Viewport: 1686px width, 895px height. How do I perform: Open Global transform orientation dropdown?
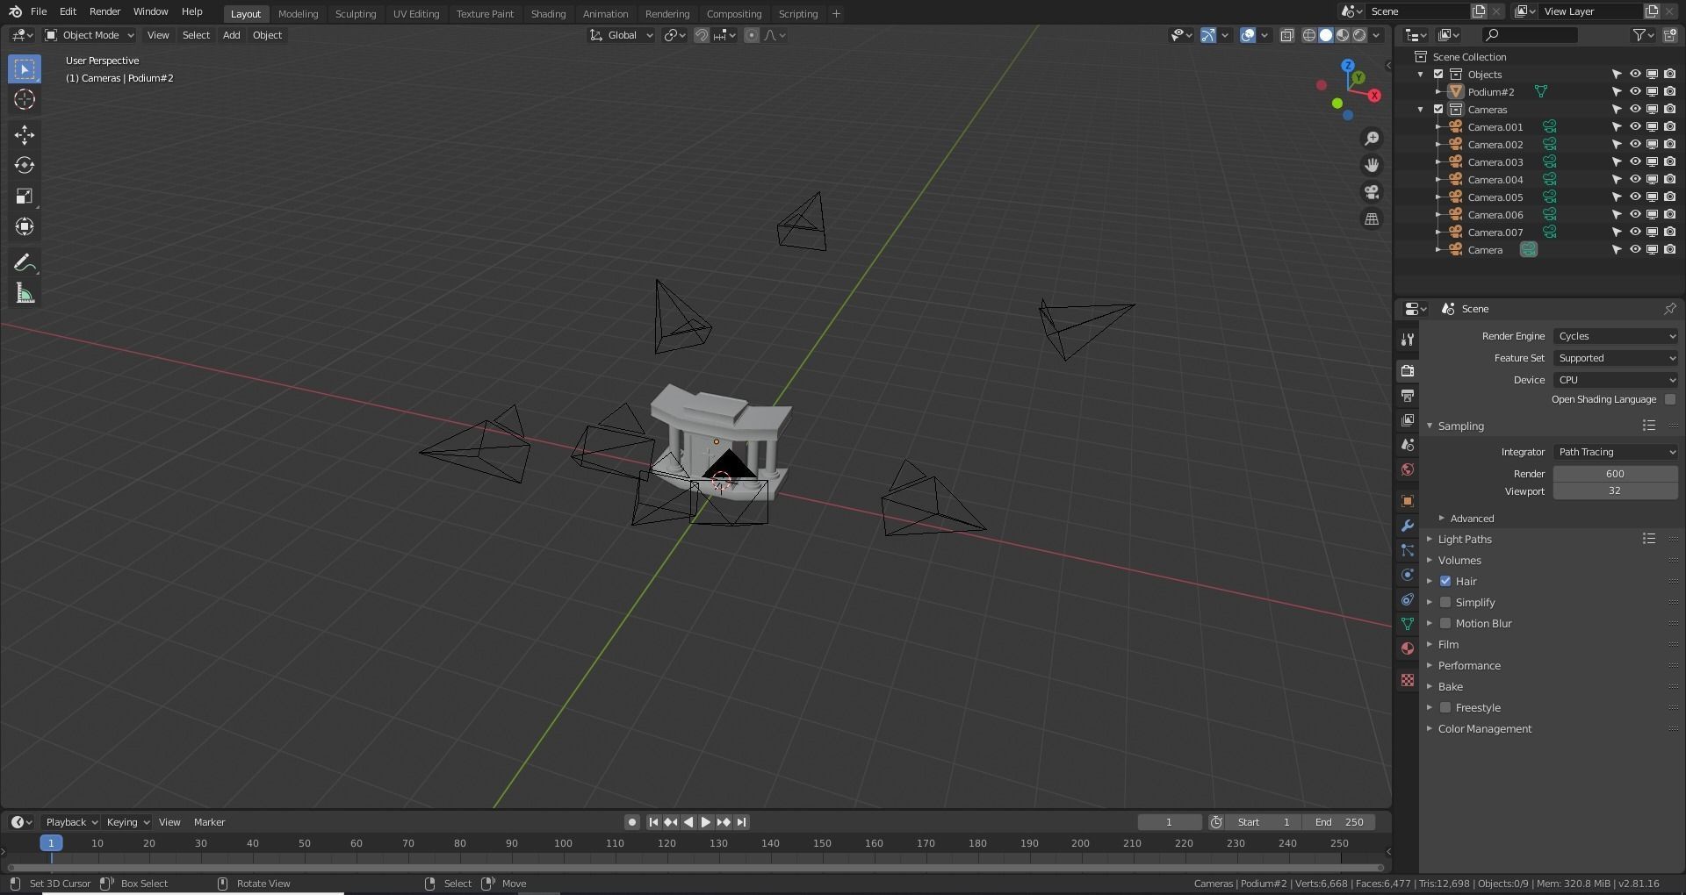point(622,35)
